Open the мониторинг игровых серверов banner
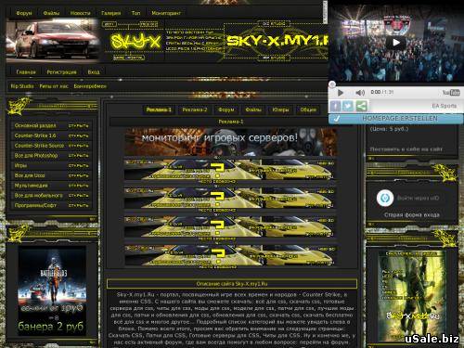 [x=230, y=142]
